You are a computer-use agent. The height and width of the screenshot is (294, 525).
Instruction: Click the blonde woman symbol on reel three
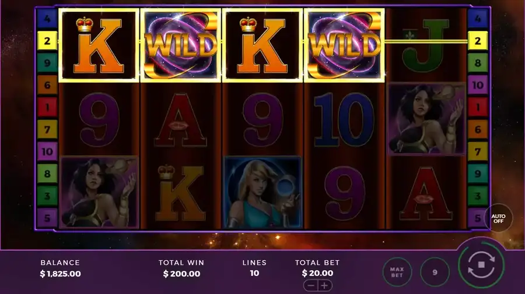(x=263, y=193)
